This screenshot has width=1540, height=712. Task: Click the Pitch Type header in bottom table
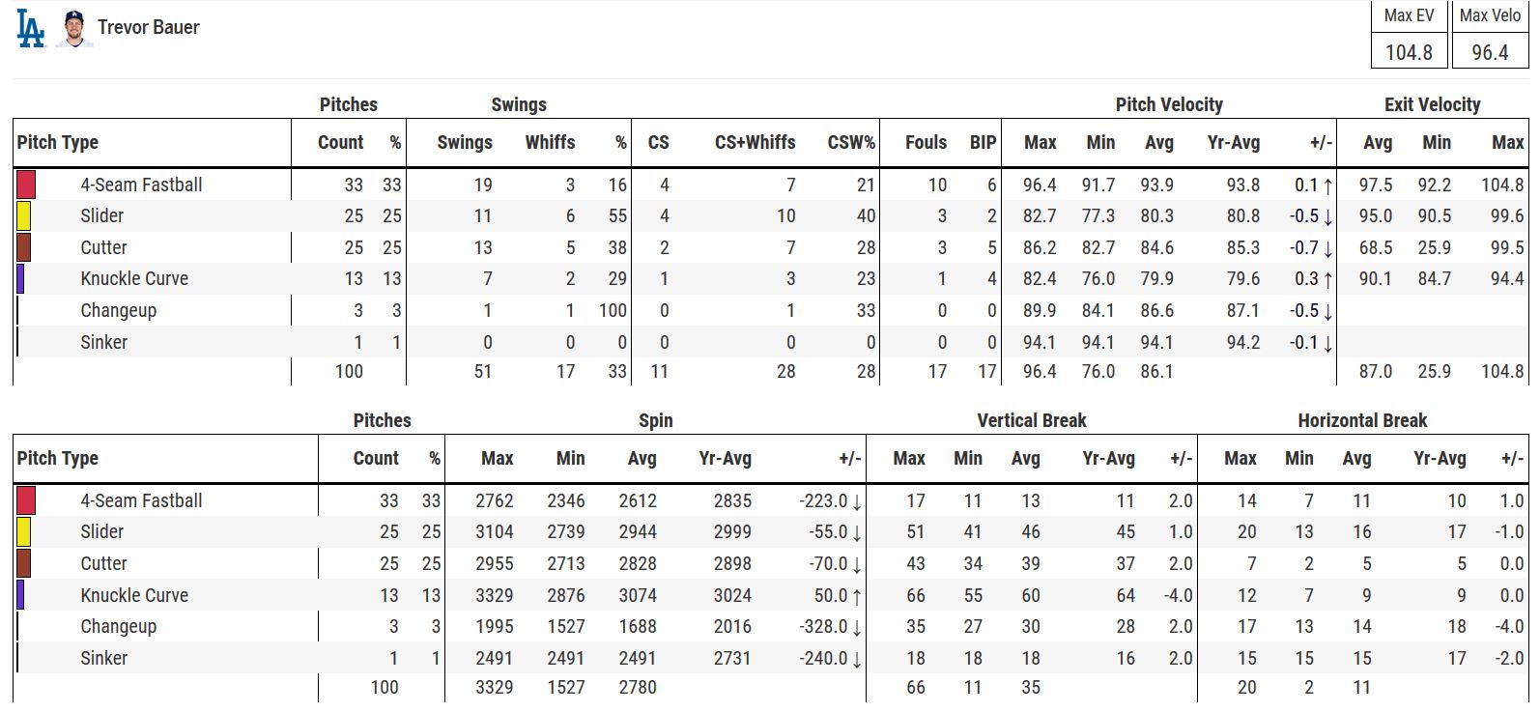58,458
